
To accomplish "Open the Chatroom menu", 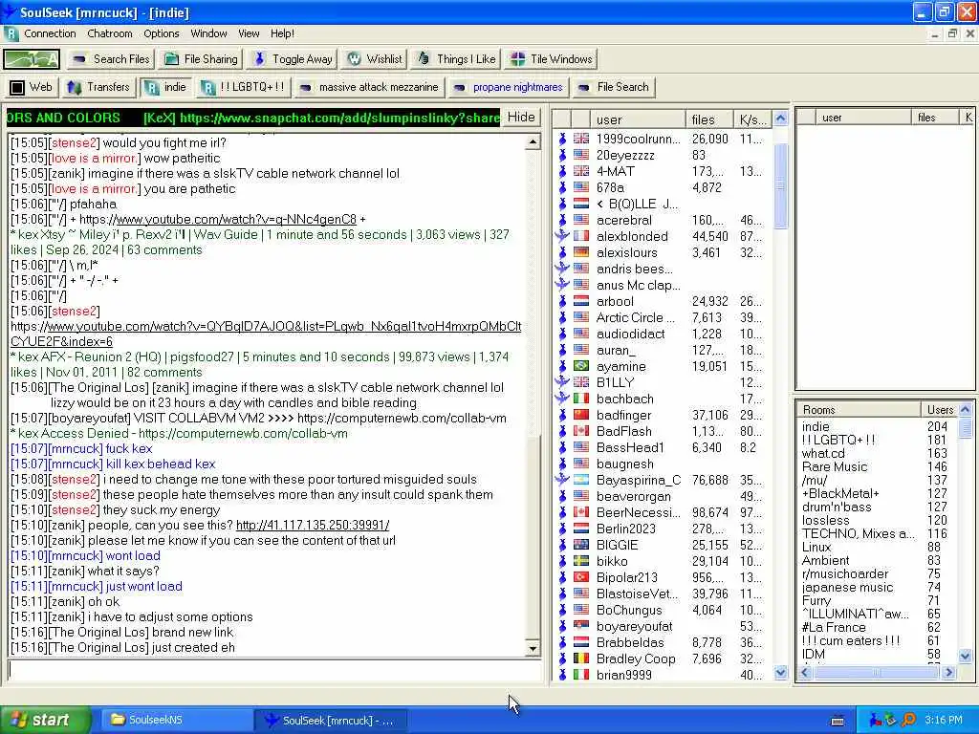I will click(x=110, y=33).
